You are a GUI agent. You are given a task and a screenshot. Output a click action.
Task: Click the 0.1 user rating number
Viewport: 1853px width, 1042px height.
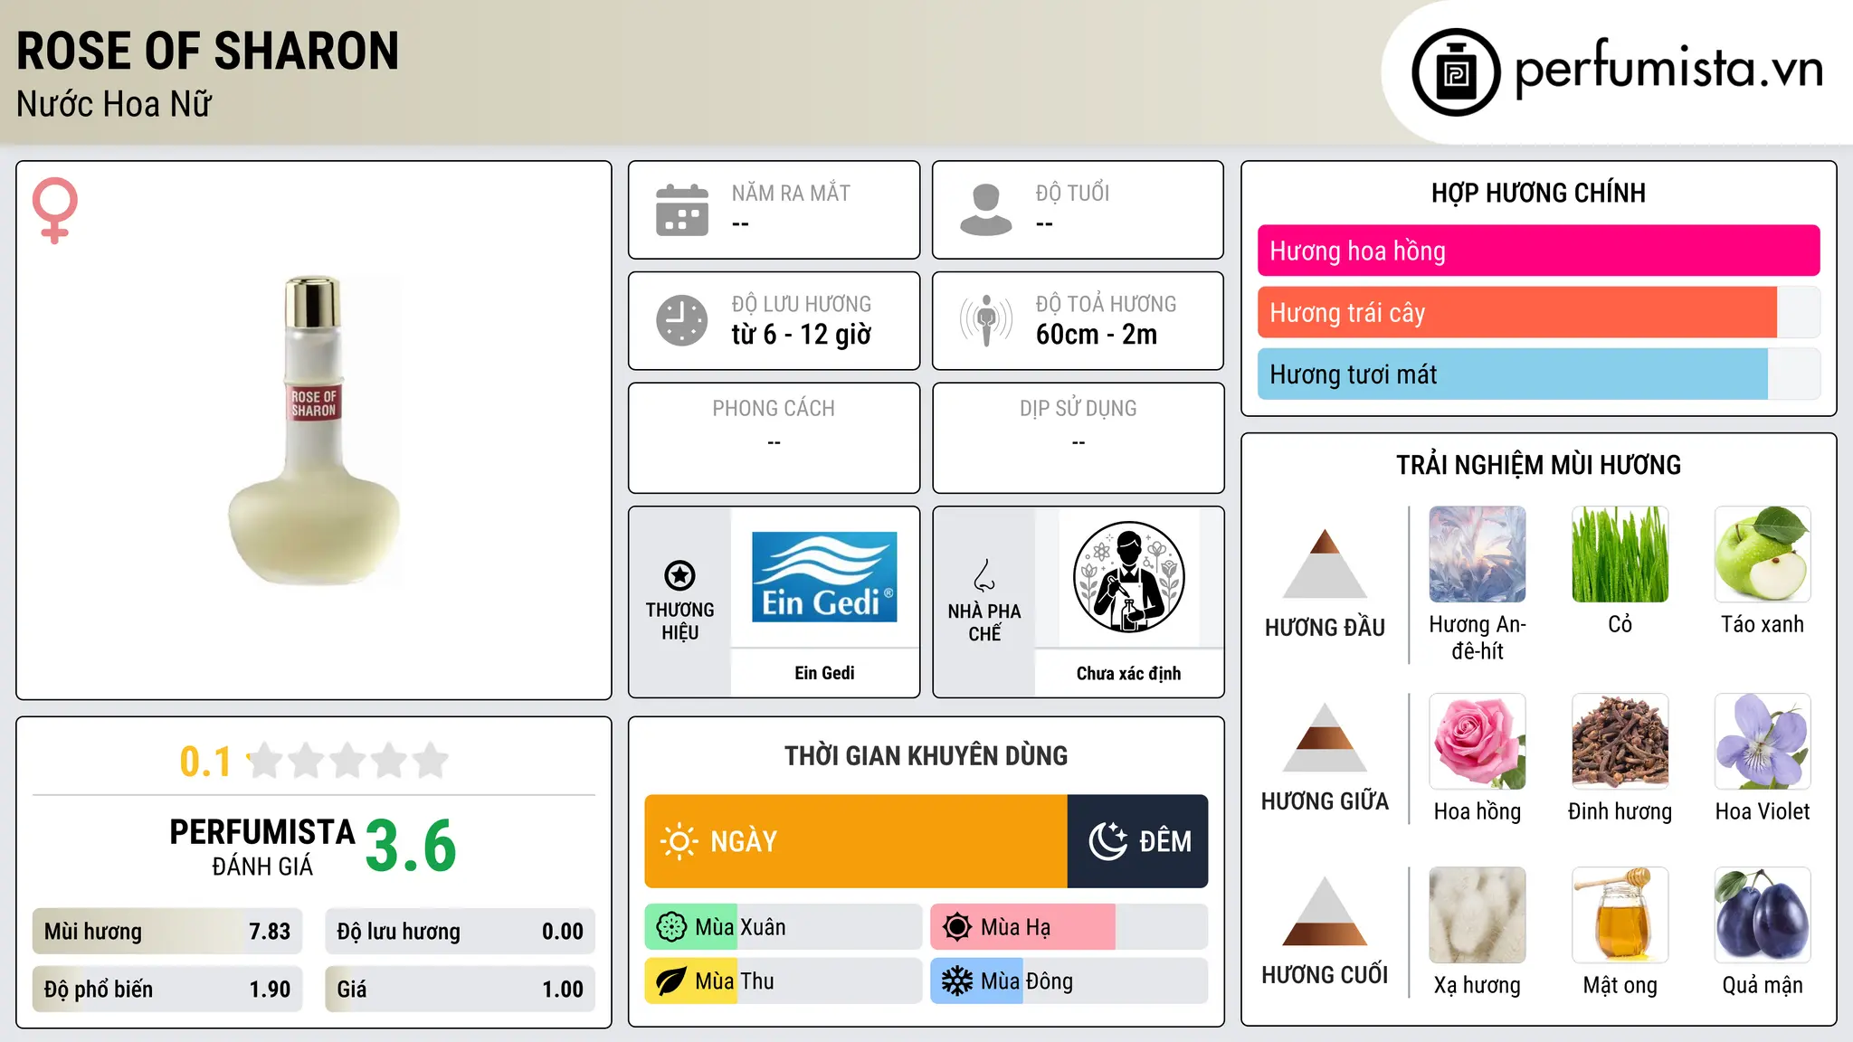point(205,762)
